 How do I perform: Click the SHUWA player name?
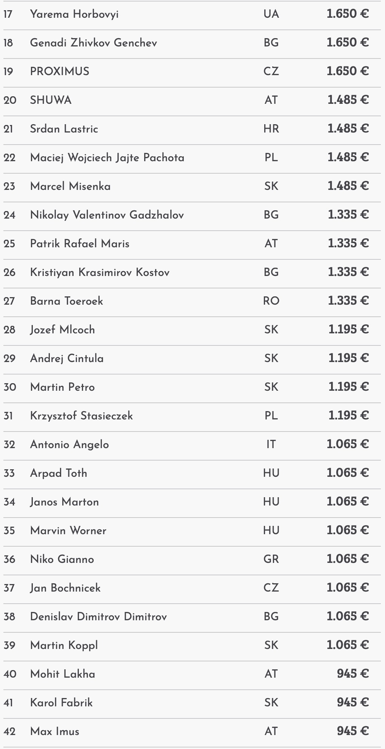51,100
